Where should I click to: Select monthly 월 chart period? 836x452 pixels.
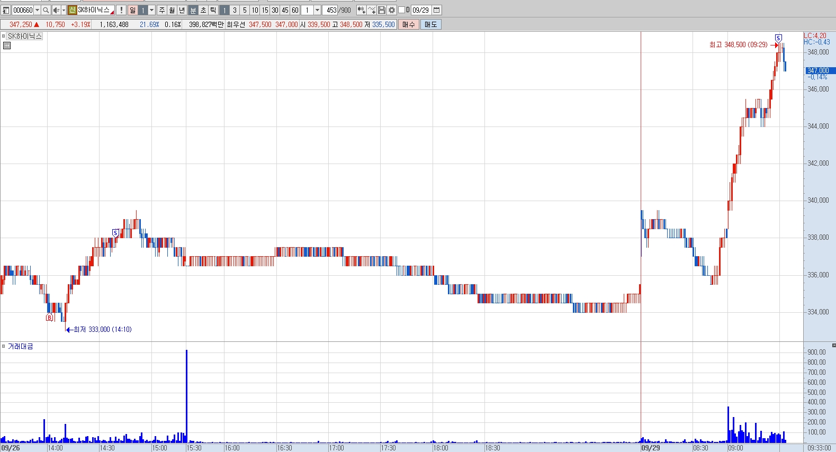[x=172, y=10]
